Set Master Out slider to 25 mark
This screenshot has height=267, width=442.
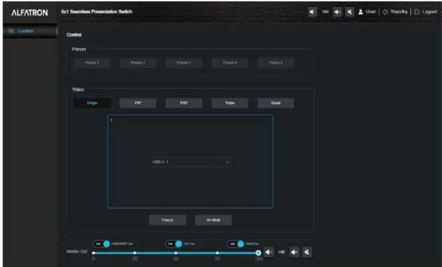pos(135,253)
